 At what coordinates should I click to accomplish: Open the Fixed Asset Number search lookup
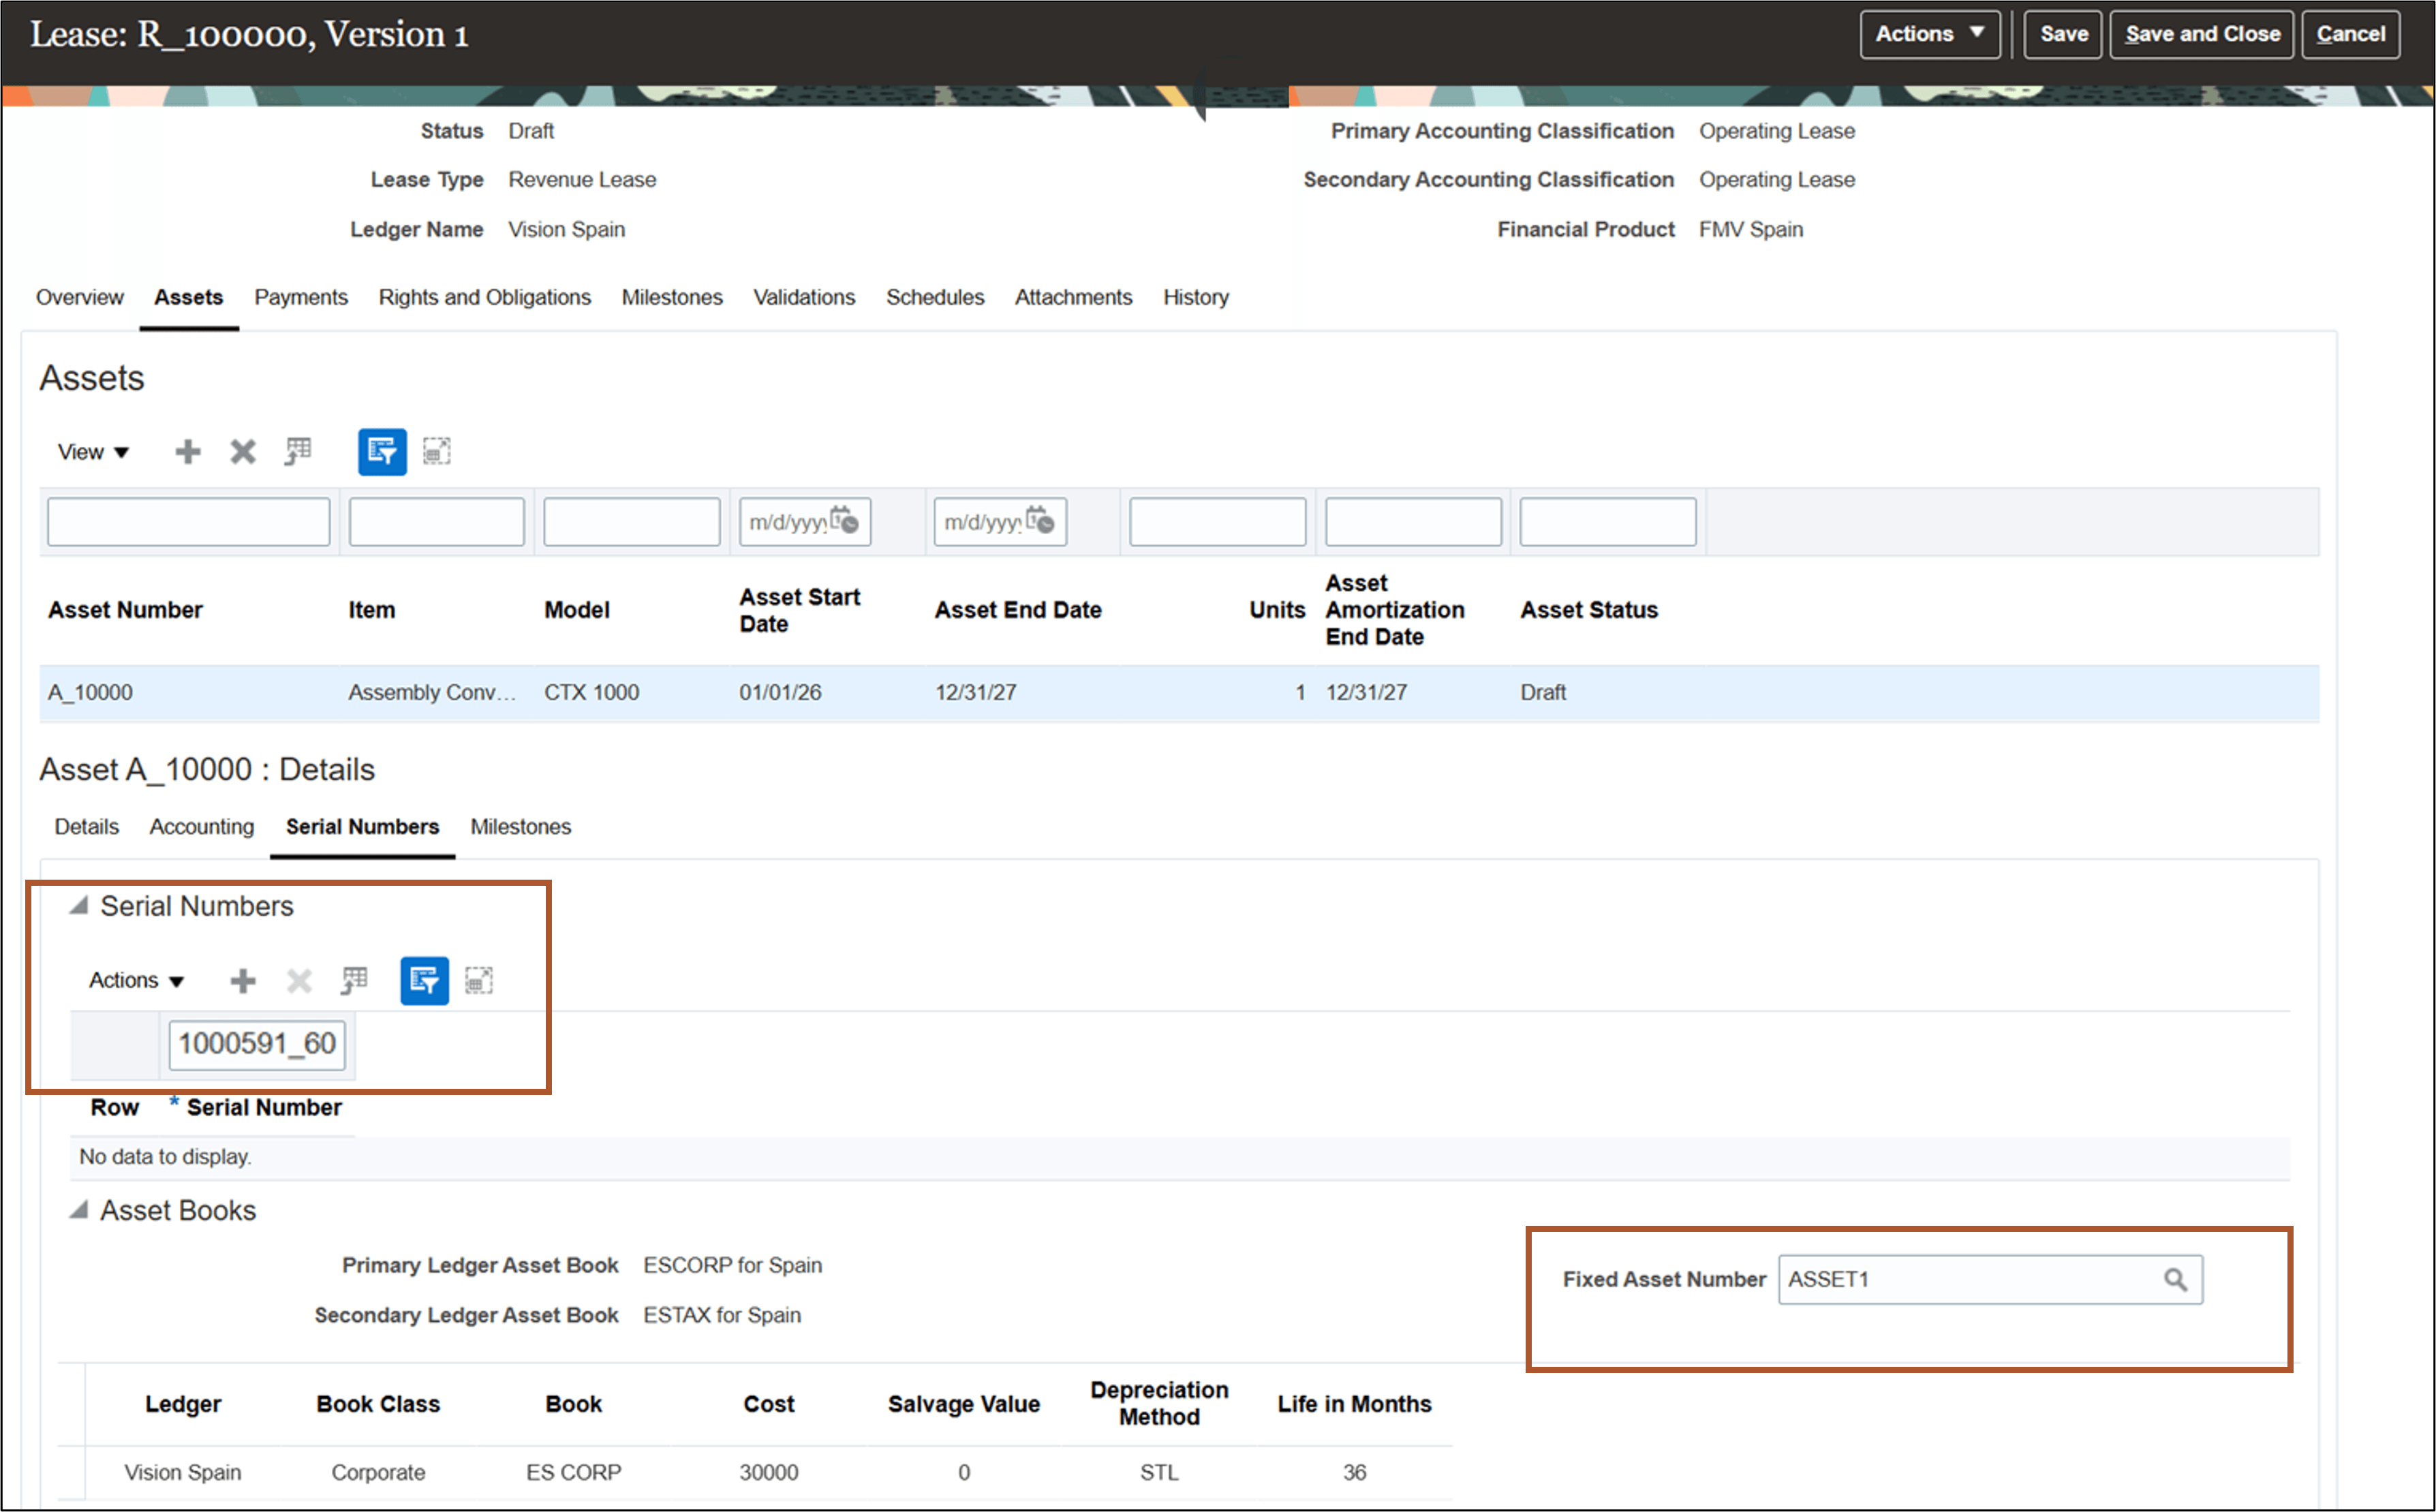point(2176,1279)
